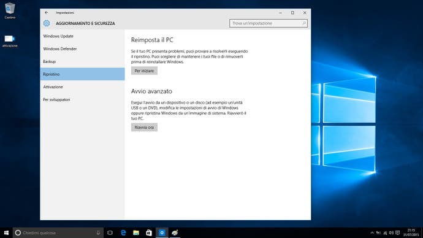Focus the Trova un'impostazione search field
Screen dimensions: 423x238
[268, 23]
